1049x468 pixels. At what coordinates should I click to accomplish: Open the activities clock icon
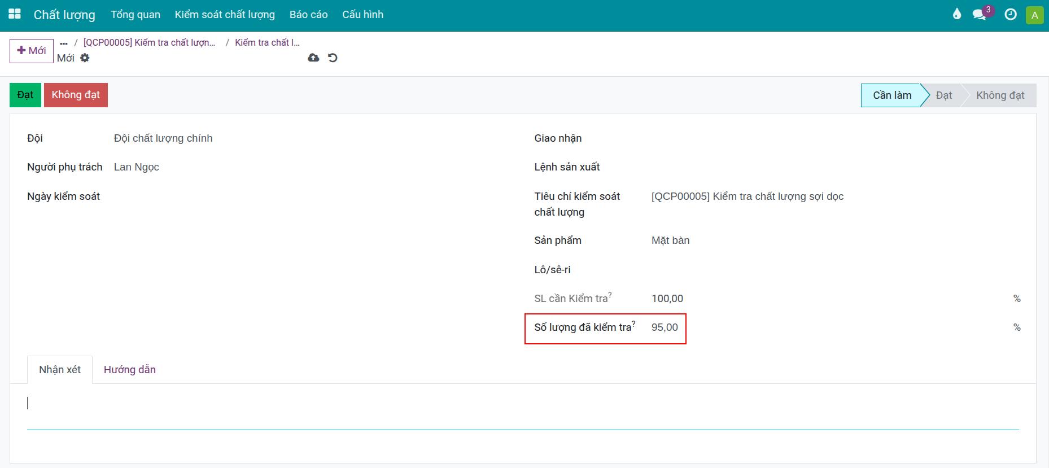1011,15
